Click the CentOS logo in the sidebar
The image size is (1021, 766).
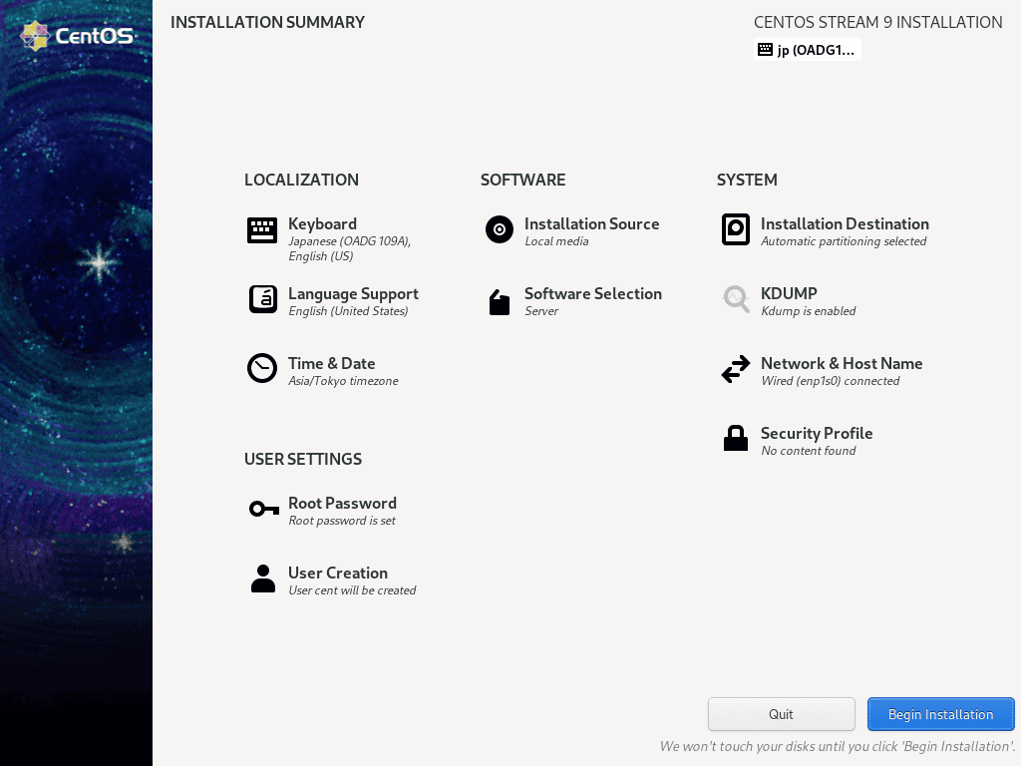pos(77,36)
